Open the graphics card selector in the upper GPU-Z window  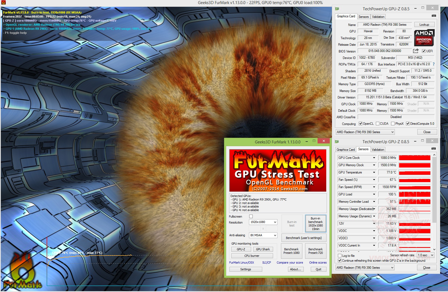tap(365, 132)
